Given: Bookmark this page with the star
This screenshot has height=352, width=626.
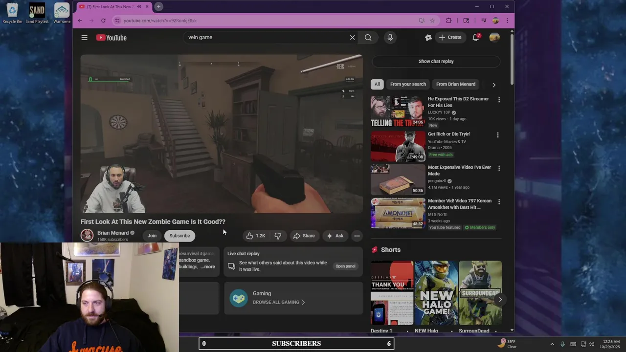Looking at the screenshot, I should coord(432,21).
